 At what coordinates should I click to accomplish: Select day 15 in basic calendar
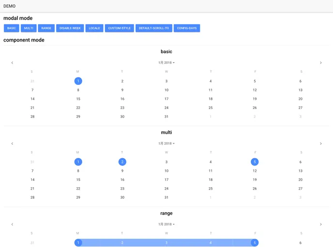(x=78, y=99)
